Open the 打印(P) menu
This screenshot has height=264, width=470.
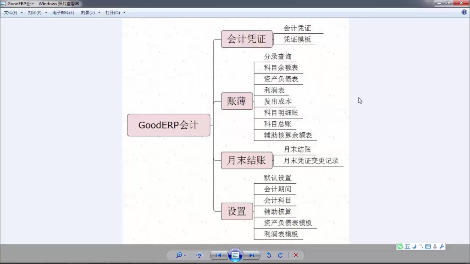click(x=38, y=12)
